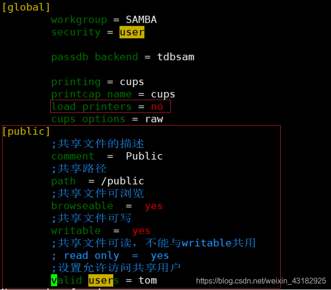
Task: Click the load printers parameter
Action: (91, 106)
